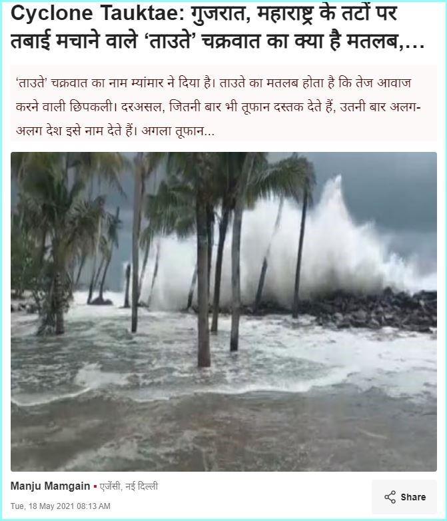Click the ellipsis ending the headline

click(x=415, y=44)
